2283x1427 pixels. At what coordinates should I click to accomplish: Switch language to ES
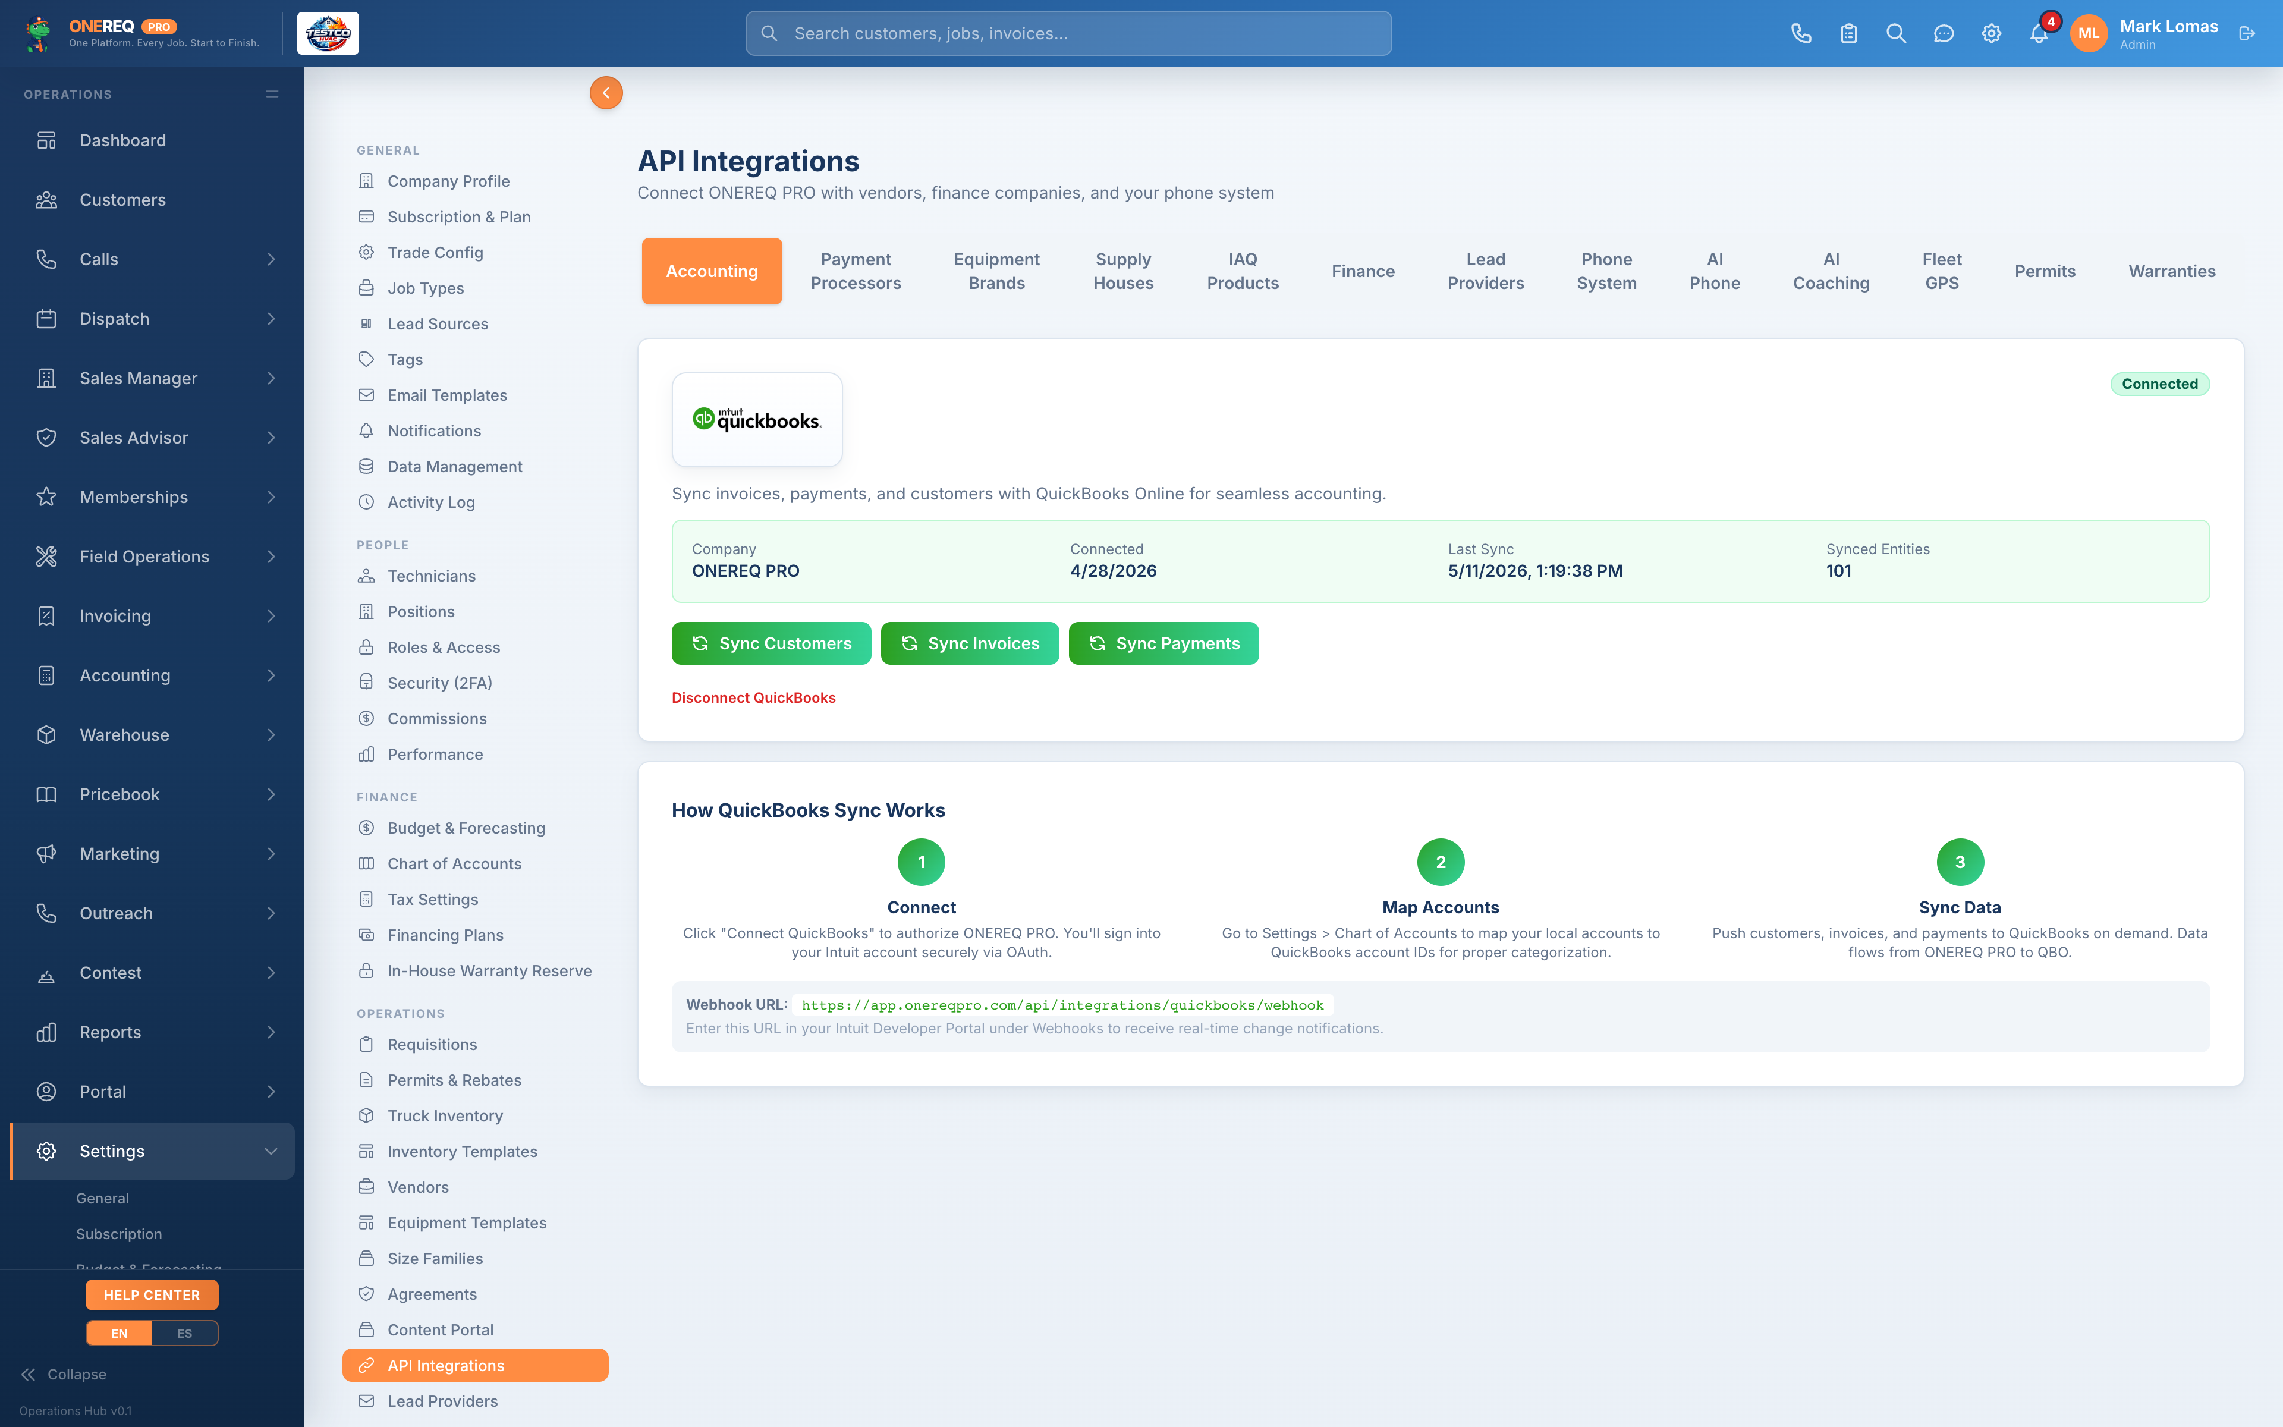[185, 1332]
